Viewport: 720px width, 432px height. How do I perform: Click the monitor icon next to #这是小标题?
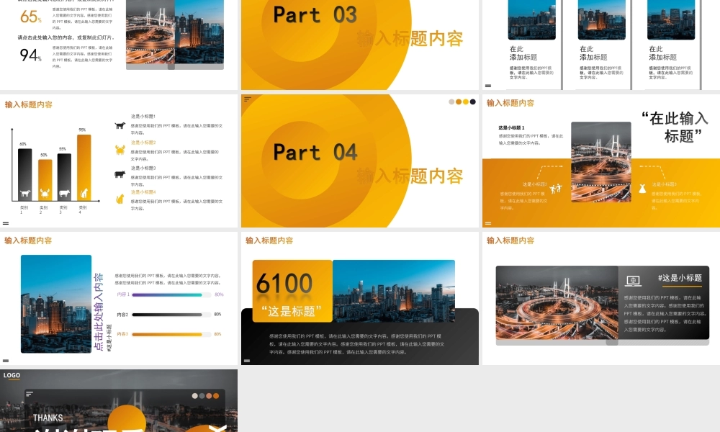pyautogui.click(x=633, y=280)
